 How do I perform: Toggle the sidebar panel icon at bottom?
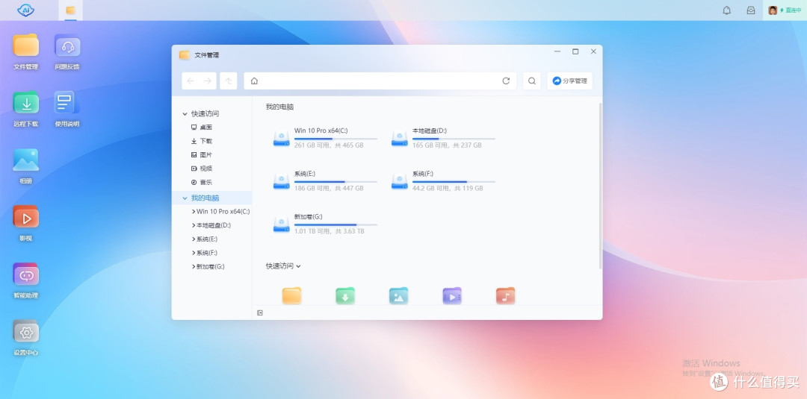tap(260, 312)
